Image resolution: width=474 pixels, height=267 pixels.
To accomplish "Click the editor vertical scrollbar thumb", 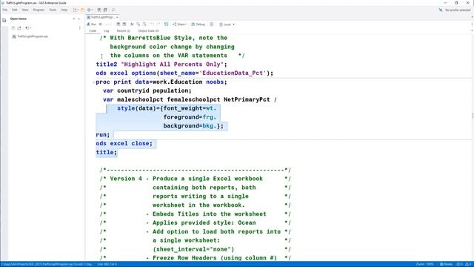I will (x=473, y=116).
